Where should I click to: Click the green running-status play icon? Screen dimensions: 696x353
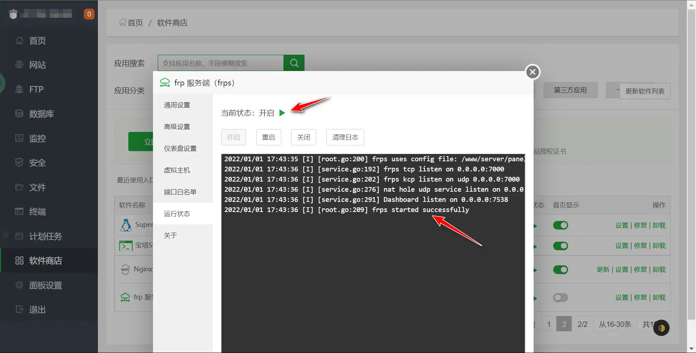(282, 113)
